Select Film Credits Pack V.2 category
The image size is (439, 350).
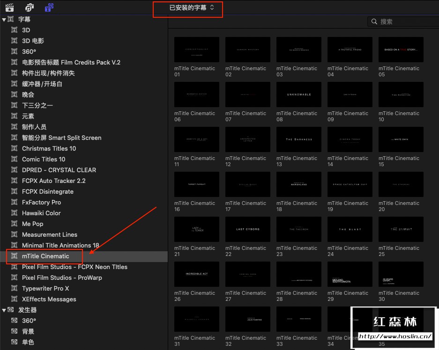[x=71, y=62]
